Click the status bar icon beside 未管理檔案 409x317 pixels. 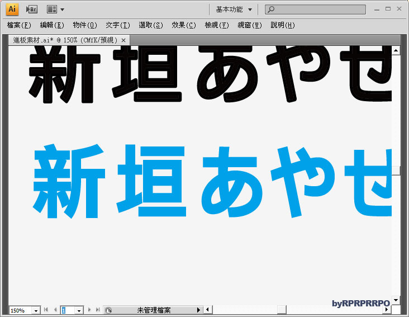pyautogui.click(x=108, y=310)
